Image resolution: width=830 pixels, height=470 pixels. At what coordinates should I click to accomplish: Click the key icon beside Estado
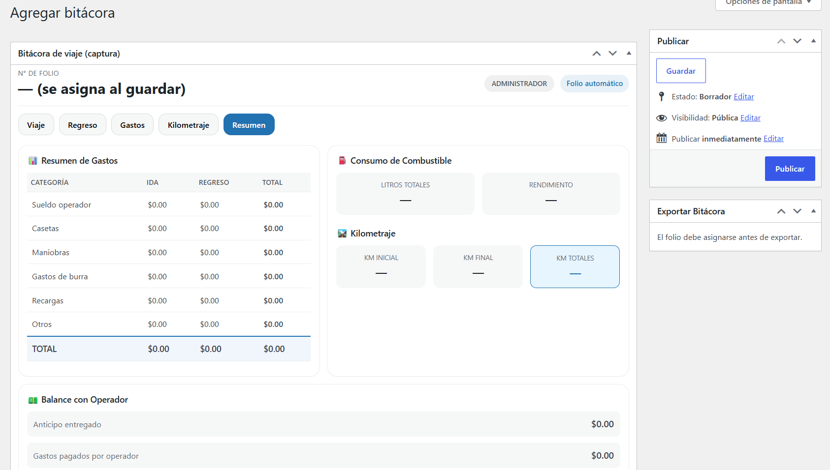(662, 97)
